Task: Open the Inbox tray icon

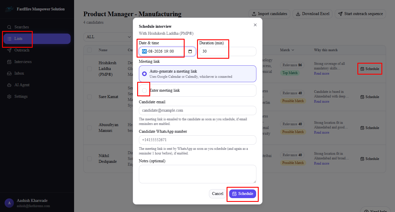Action: 10,73
